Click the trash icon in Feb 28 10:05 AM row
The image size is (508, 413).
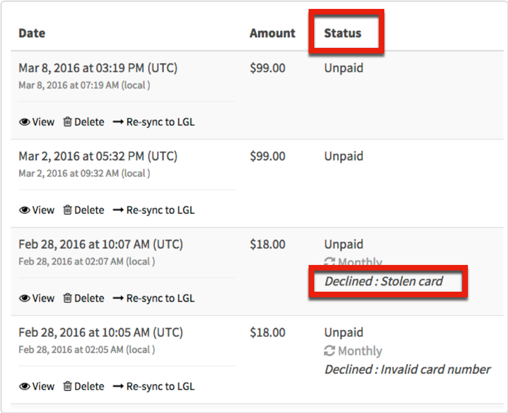tap(67, 386)
